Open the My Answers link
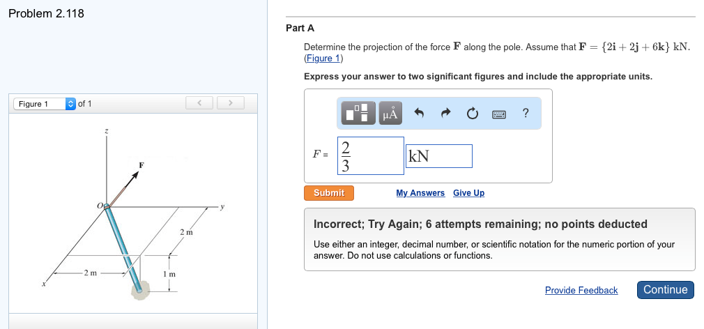 pyautogui.click(x=420, y=193)
